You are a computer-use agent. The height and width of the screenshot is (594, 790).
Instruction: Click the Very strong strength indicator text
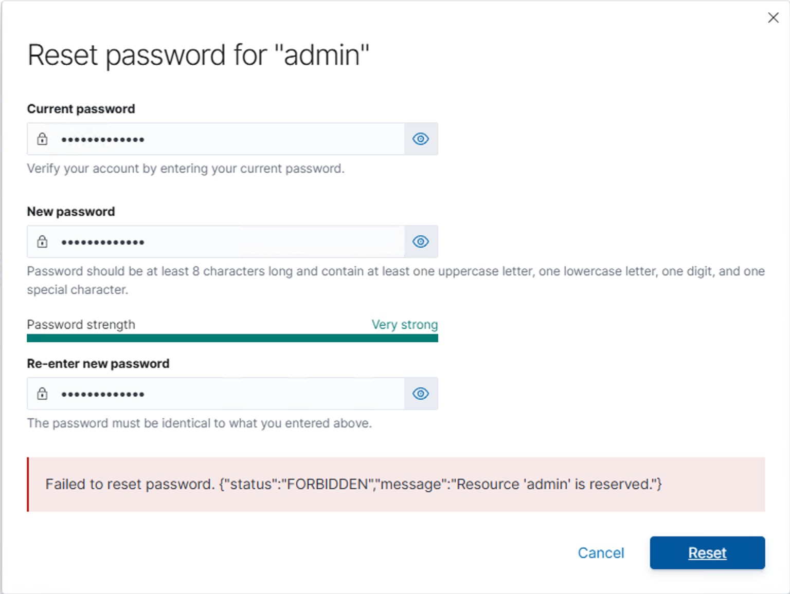(x=405, y=325)
